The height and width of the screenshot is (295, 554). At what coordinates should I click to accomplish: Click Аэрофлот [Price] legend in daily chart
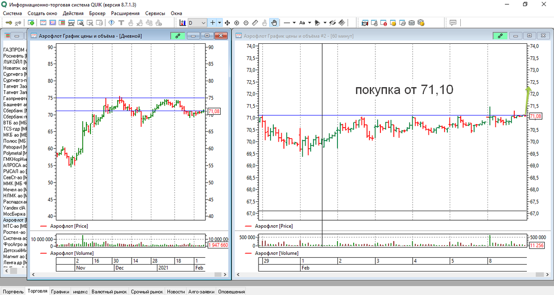tap(69, 226)
